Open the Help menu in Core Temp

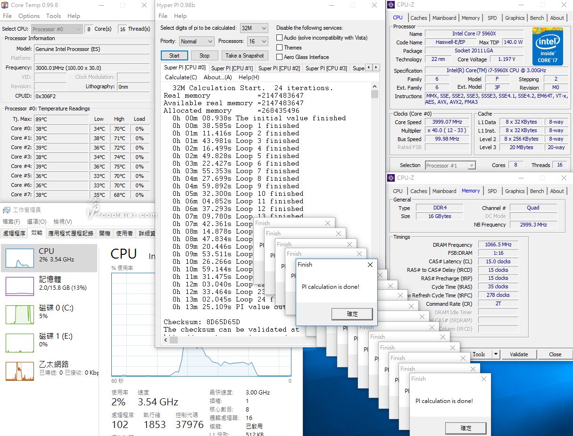pyautogui.click(x=74, y=16)
